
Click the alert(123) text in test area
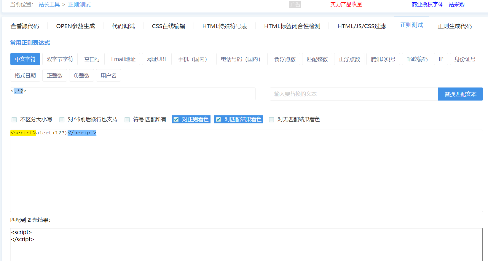click(52, 133)
